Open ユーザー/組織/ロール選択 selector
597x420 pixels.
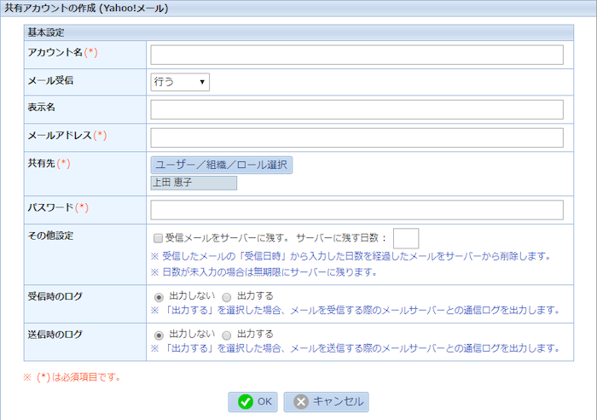[221, 165]
